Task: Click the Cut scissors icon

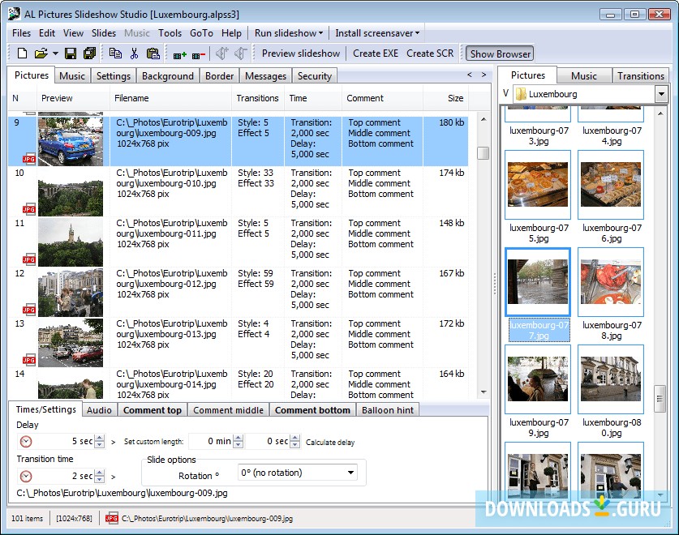Action: click(134, 53)
